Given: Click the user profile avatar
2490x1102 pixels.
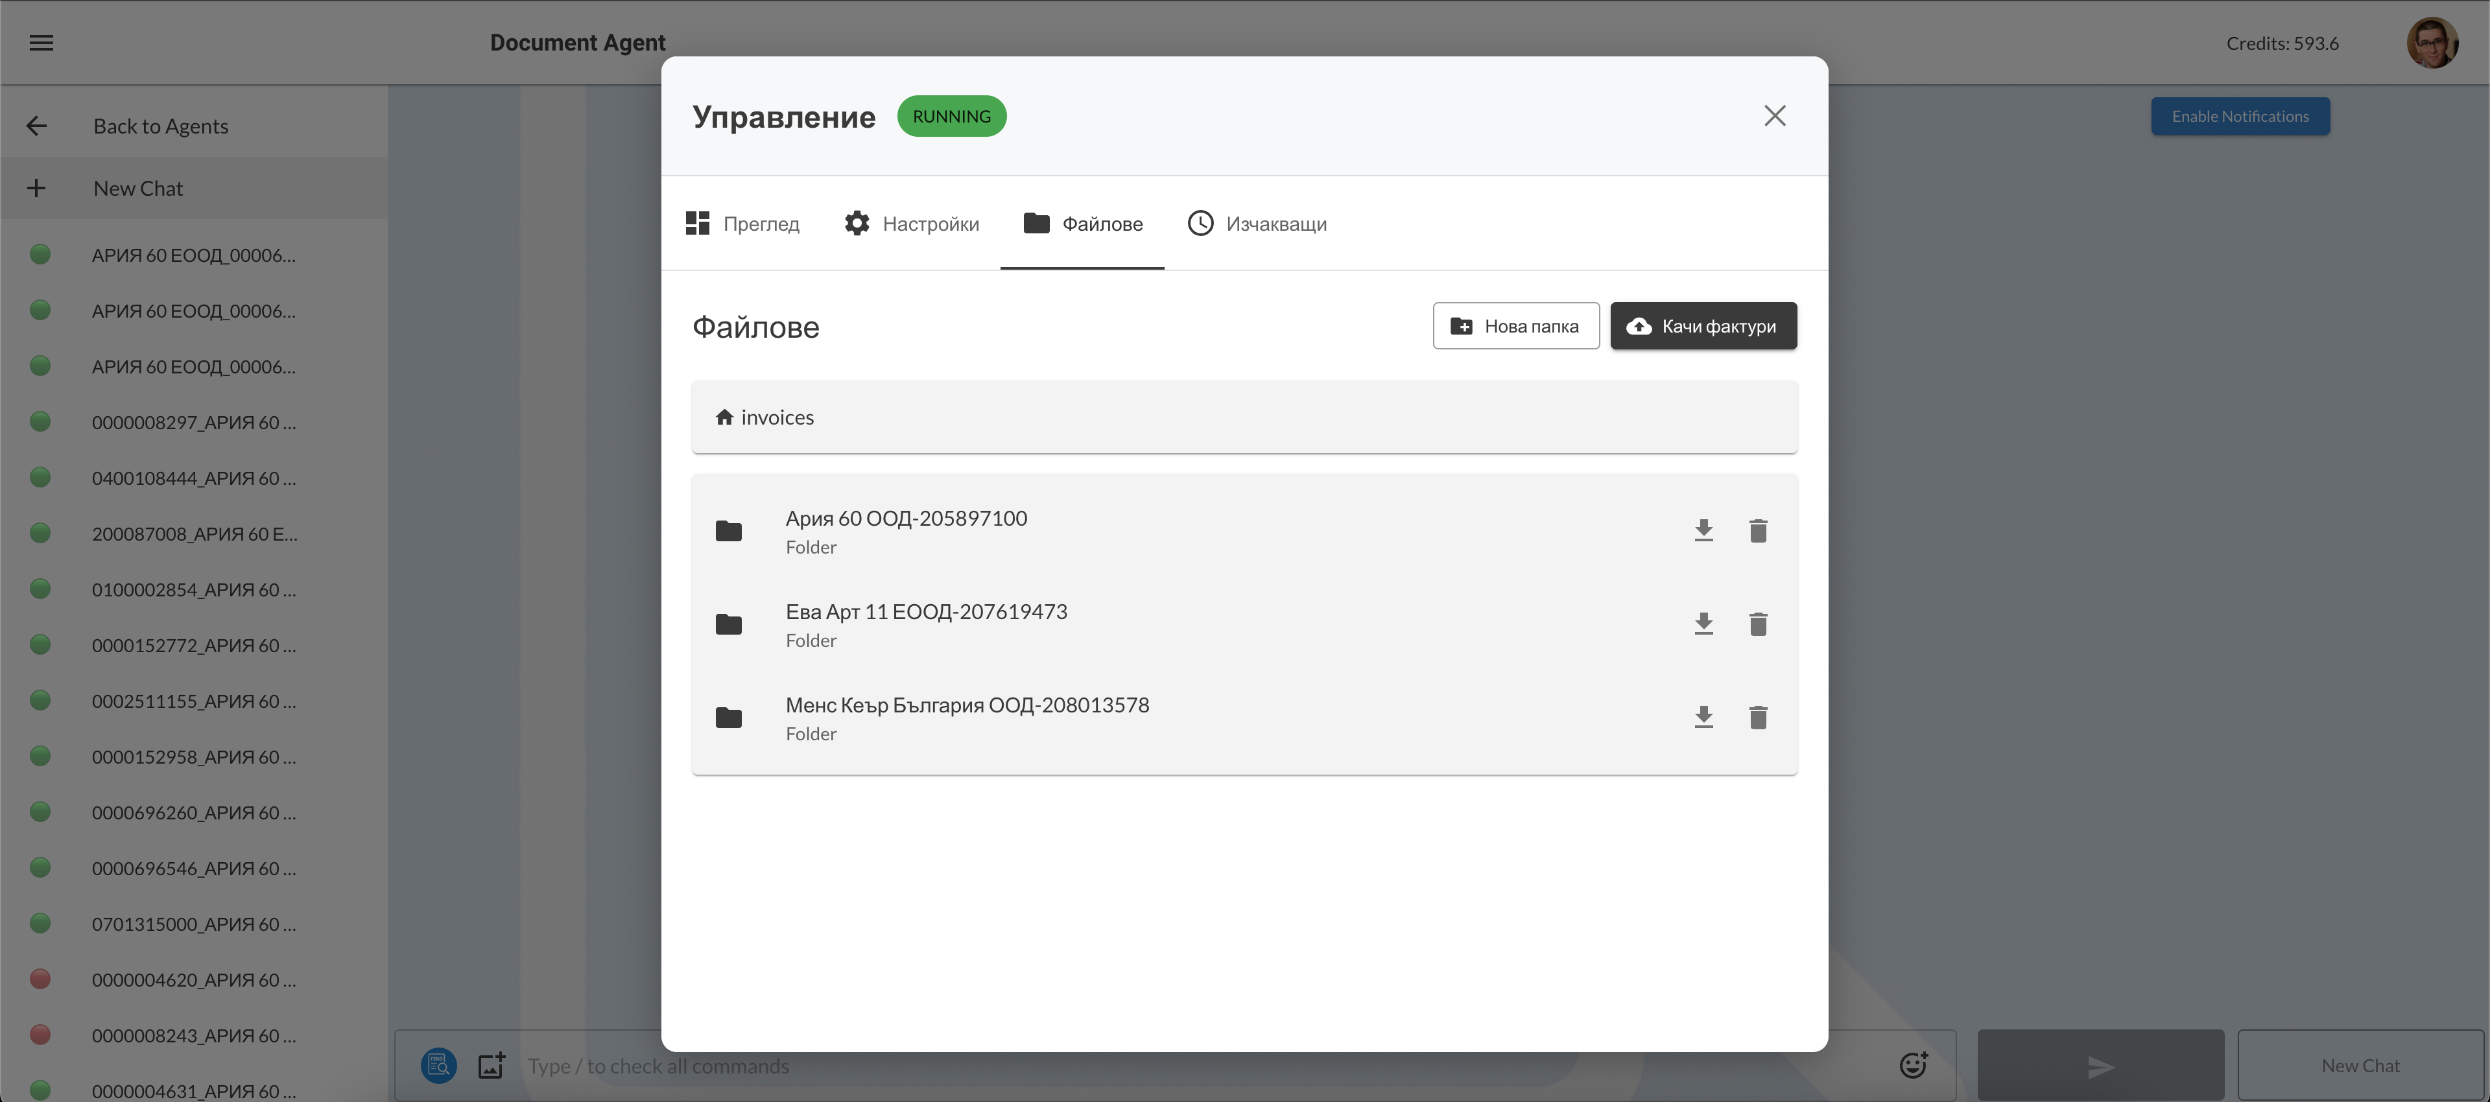Looking at the screenshot, I should [2431, 43].
